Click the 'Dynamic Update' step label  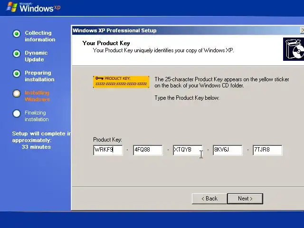click(x=36, y=56)
